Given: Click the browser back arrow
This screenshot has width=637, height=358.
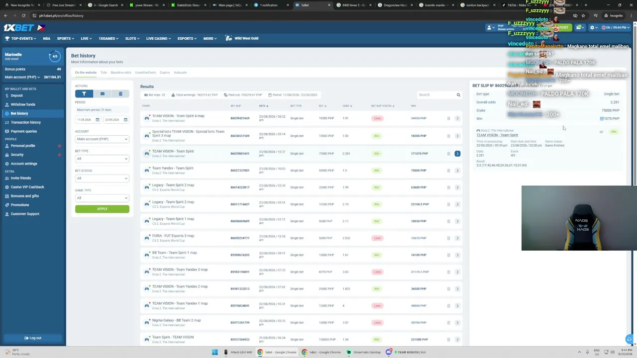Looking at the screenshot, I should 6,15.
